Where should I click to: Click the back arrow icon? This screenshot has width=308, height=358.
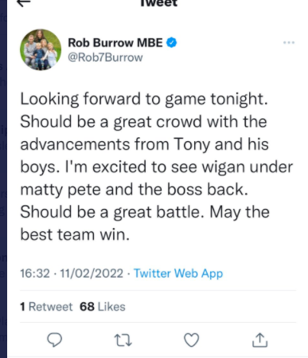click(24, 2)
